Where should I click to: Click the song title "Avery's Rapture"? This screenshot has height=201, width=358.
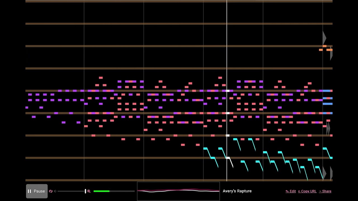click(237, 191)
